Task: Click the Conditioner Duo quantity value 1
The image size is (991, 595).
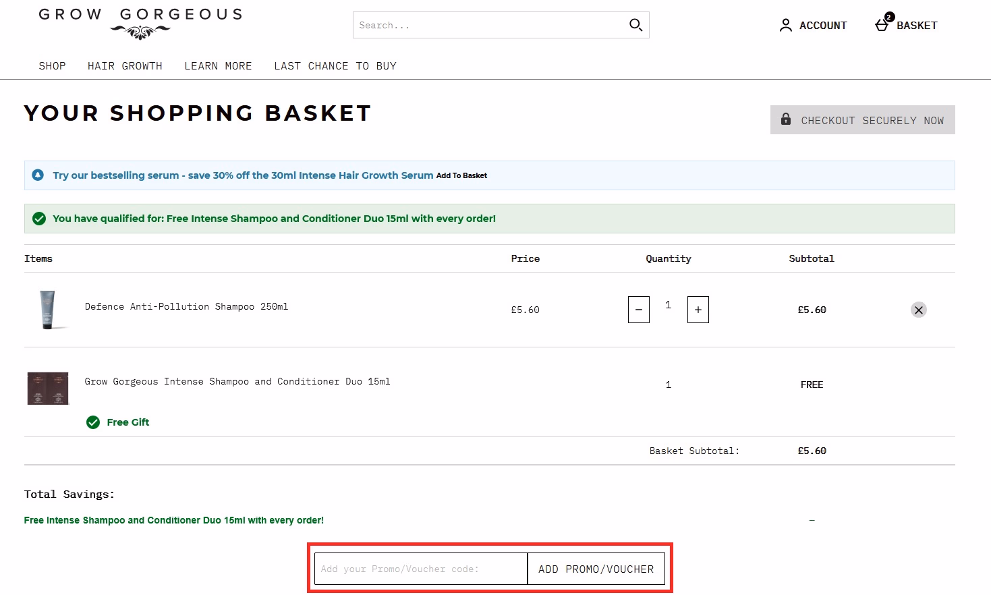Action: coord(669,385)
